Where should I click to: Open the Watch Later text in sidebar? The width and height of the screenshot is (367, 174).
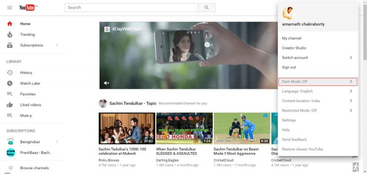pos(30,83)
